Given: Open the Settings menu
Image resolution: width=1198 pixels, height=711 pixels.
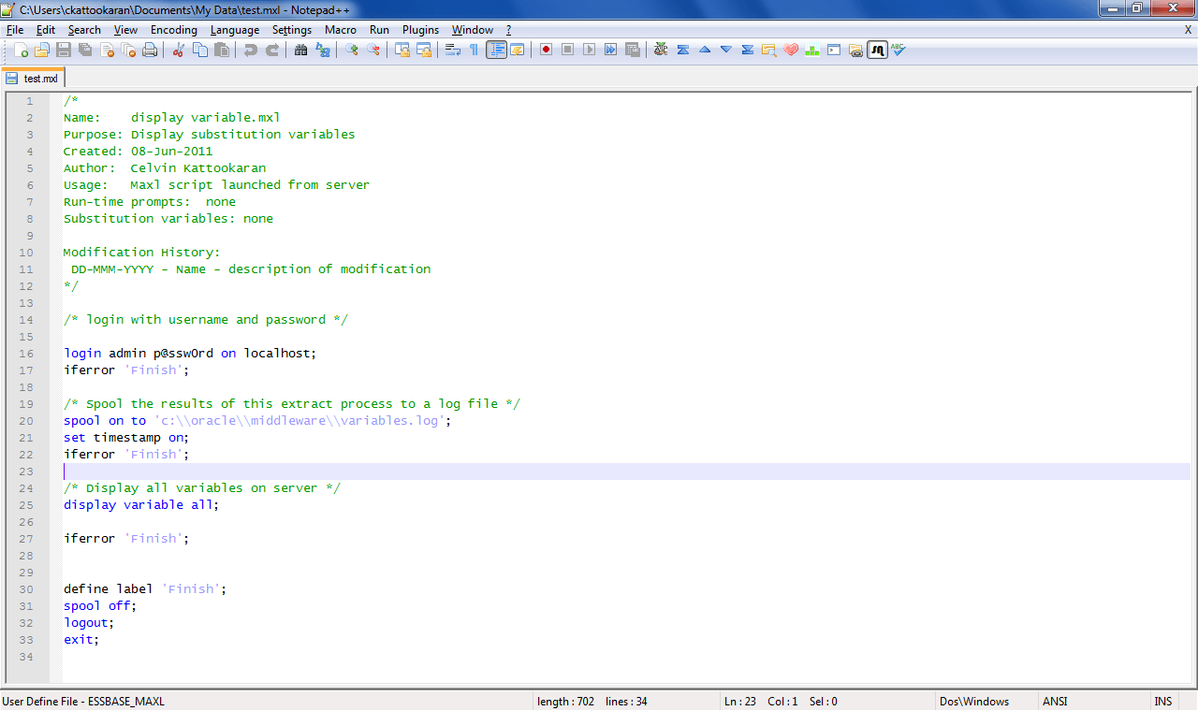Looking at the screenshot, I should click(292, 30).
